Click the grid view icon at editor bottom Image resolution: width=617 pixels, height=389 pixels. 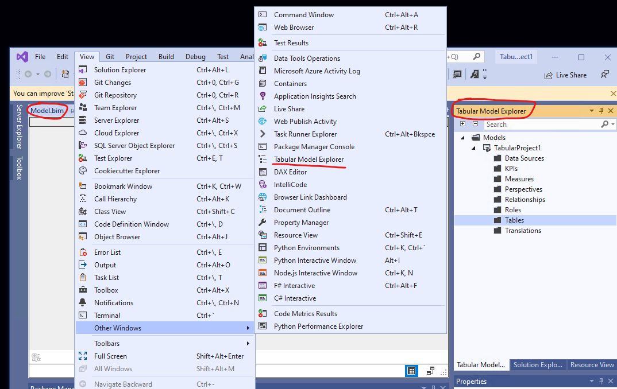(x=411, y=371)
